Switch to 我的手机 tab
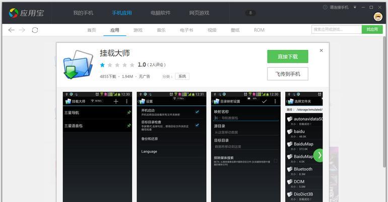 coord(83,13)
